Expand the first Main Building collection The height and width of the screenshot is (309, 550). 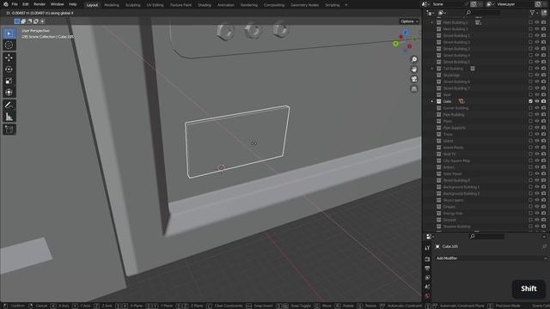[432, 22]
